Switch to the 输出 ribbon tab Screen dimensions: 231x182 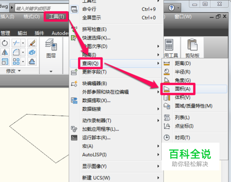point(22,33)
